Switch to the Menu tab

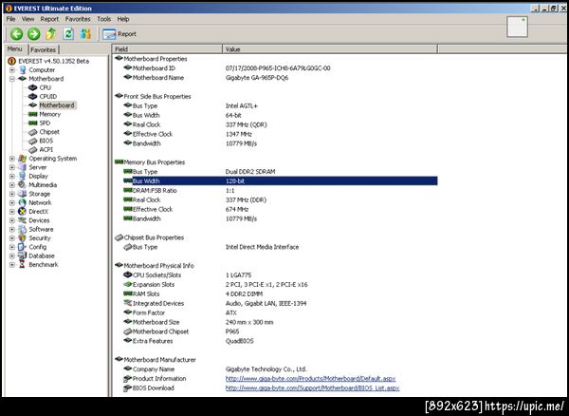coord(15,49)
